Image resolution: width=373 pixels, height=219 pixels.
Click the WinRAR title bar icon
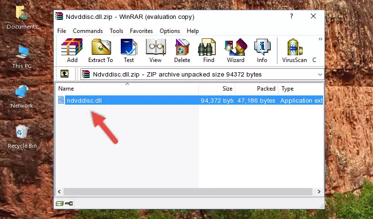[59, 16]
